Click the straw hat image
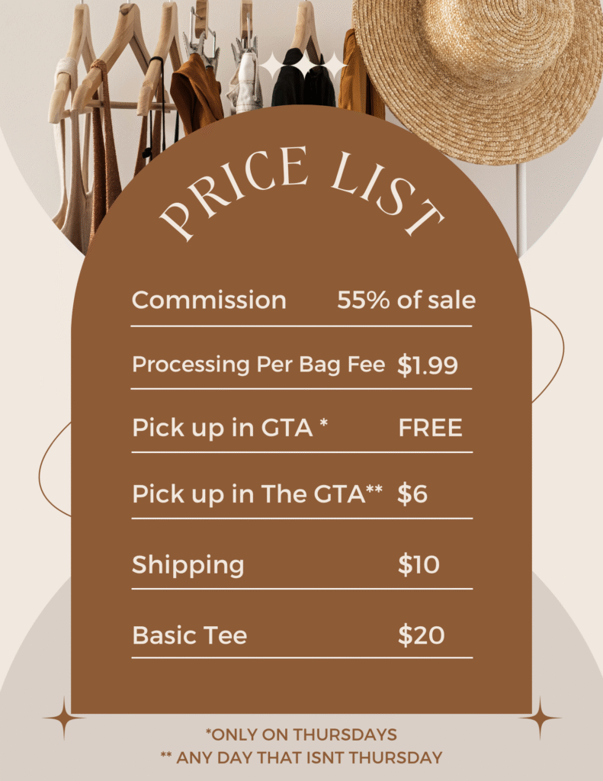The image size is (603, 781). click(477, 79)
